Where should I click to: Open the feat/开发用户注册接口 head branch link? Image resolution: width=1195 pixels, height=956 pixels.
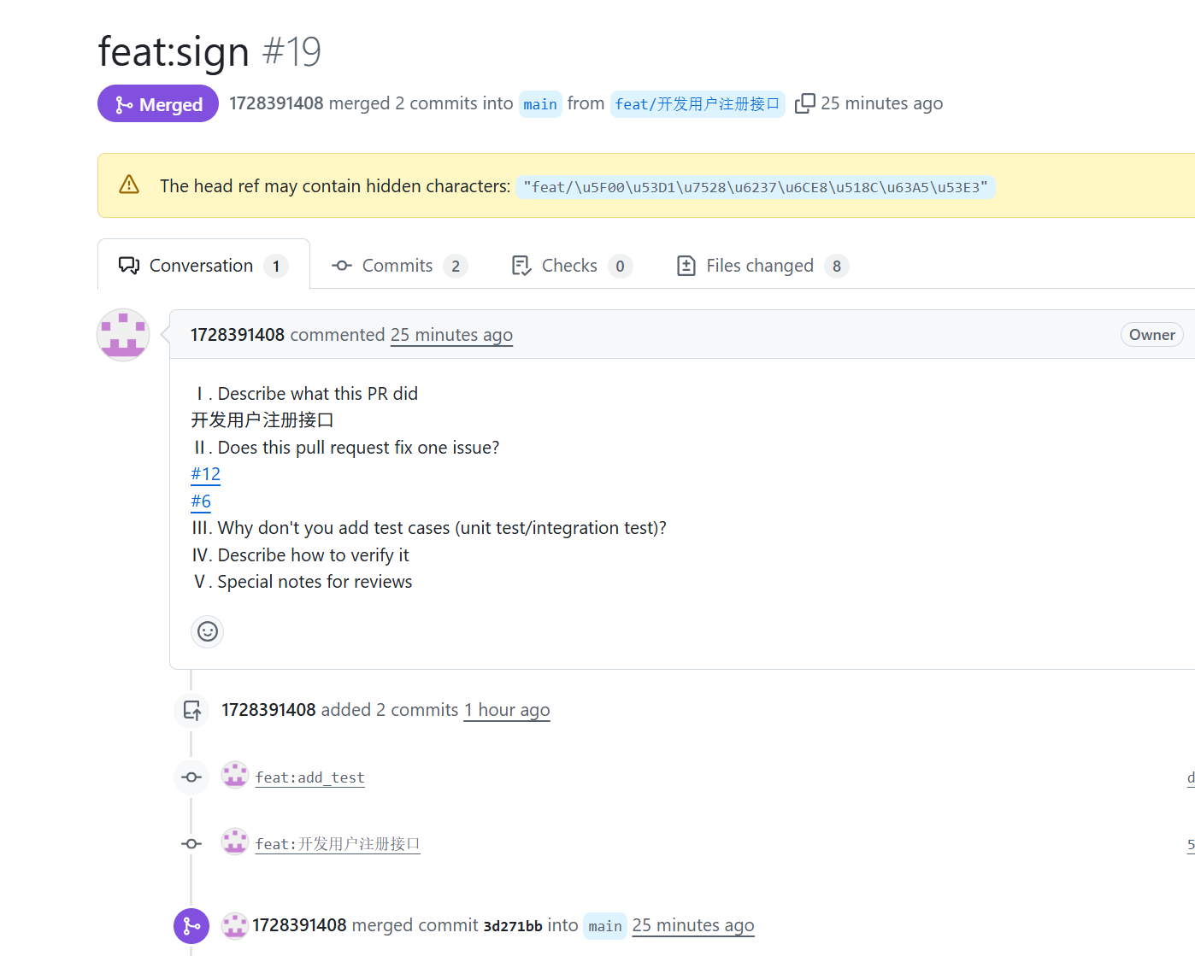[698, 104]
